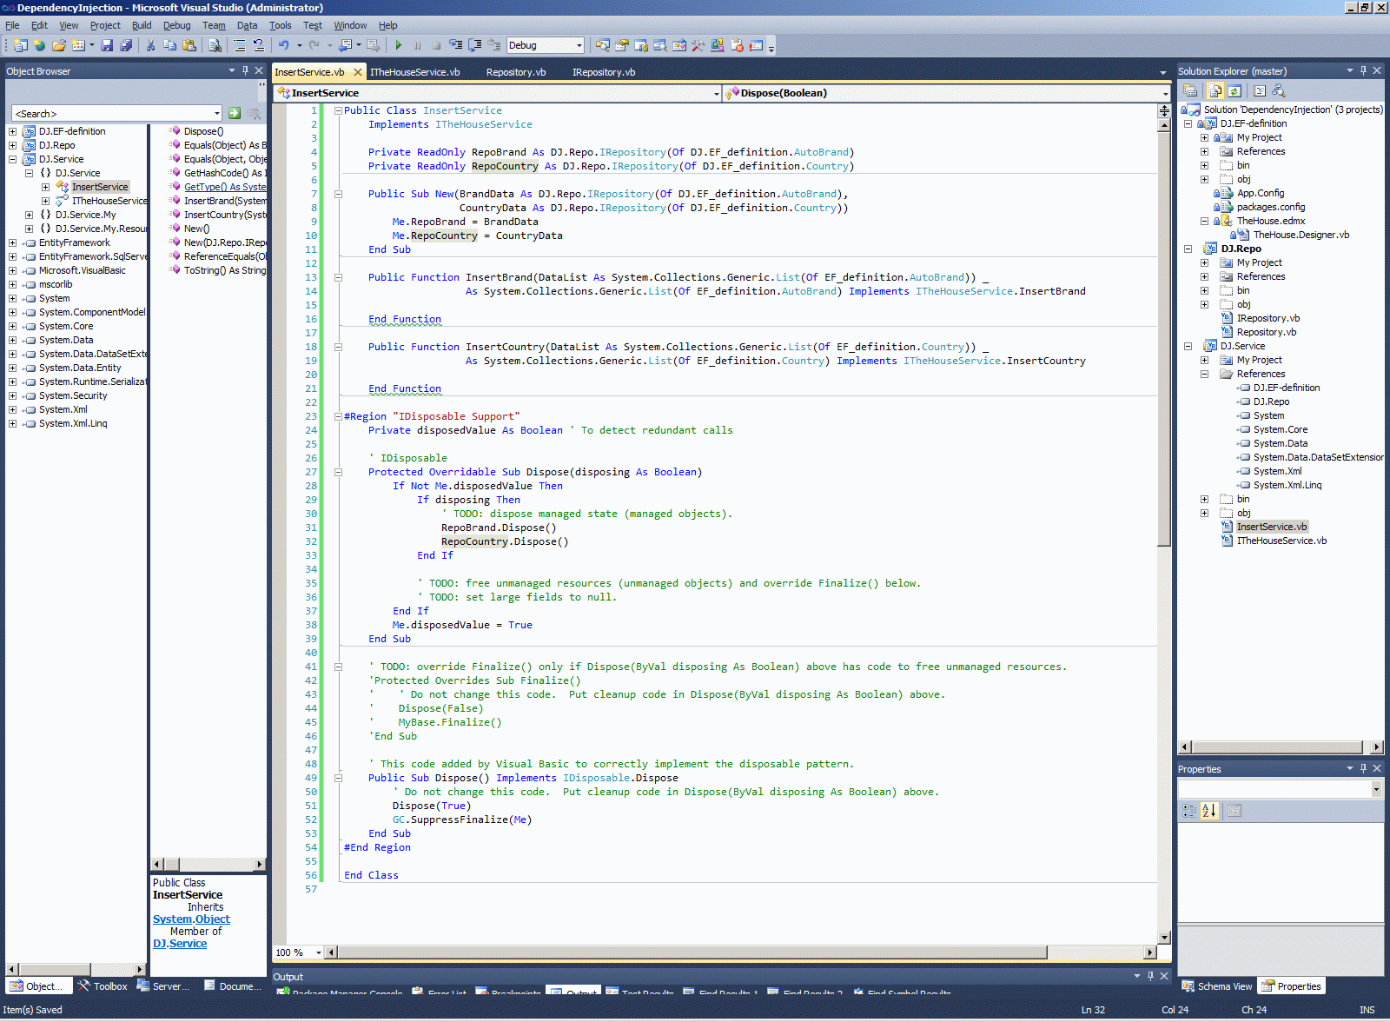Image resolution: width=1390 pixels, height=1022 pixels.
Task: Click the Undo arrow icon
Action: pos(283,45)
